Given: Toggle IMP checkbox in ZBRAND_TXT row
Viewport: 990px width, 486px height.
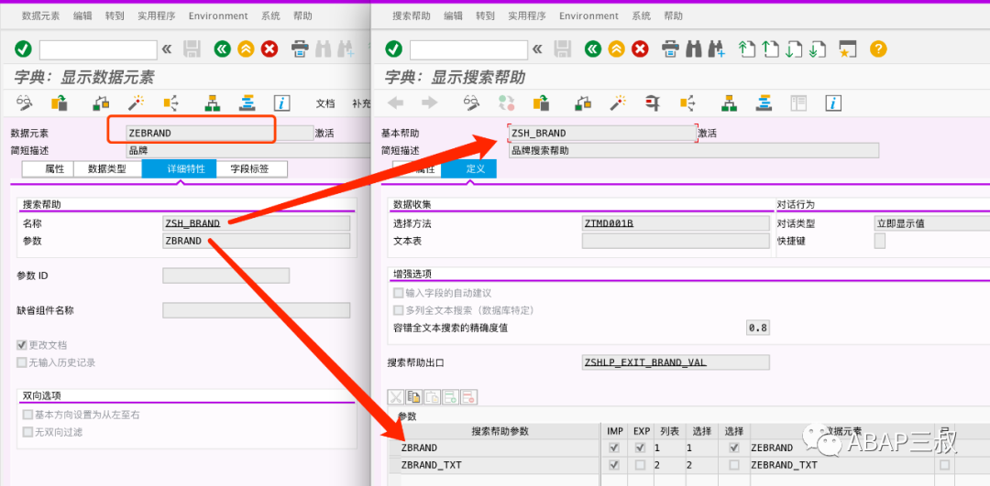Looking at the screenshot, I should tap(613, 465).
